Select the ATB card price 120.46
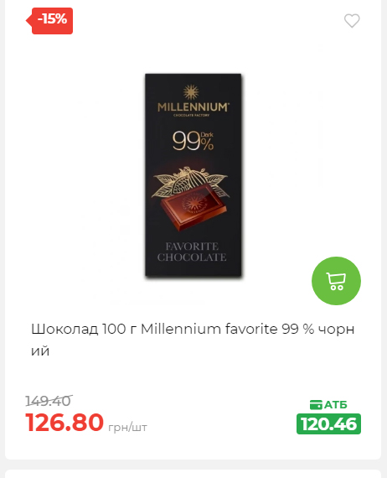Image resolution: width=387 pixels, height=478 pixels. (x=329, y=423)
